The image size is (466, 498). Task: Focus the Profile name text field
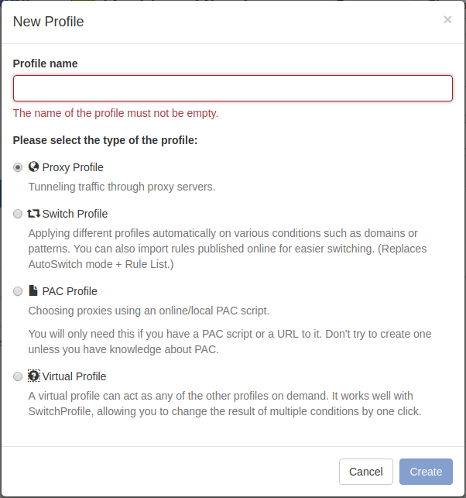click(x=232, y=88)
